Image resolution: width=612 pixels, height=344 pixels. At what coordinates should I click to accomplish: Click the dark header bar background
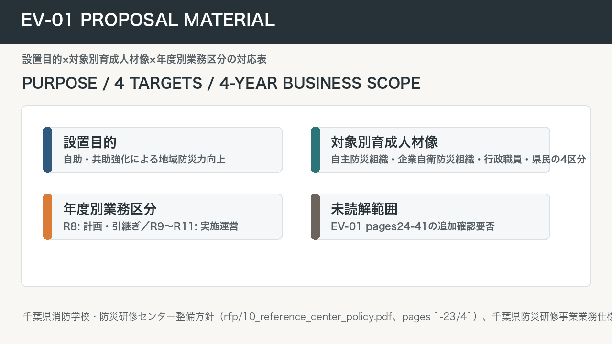430,22
